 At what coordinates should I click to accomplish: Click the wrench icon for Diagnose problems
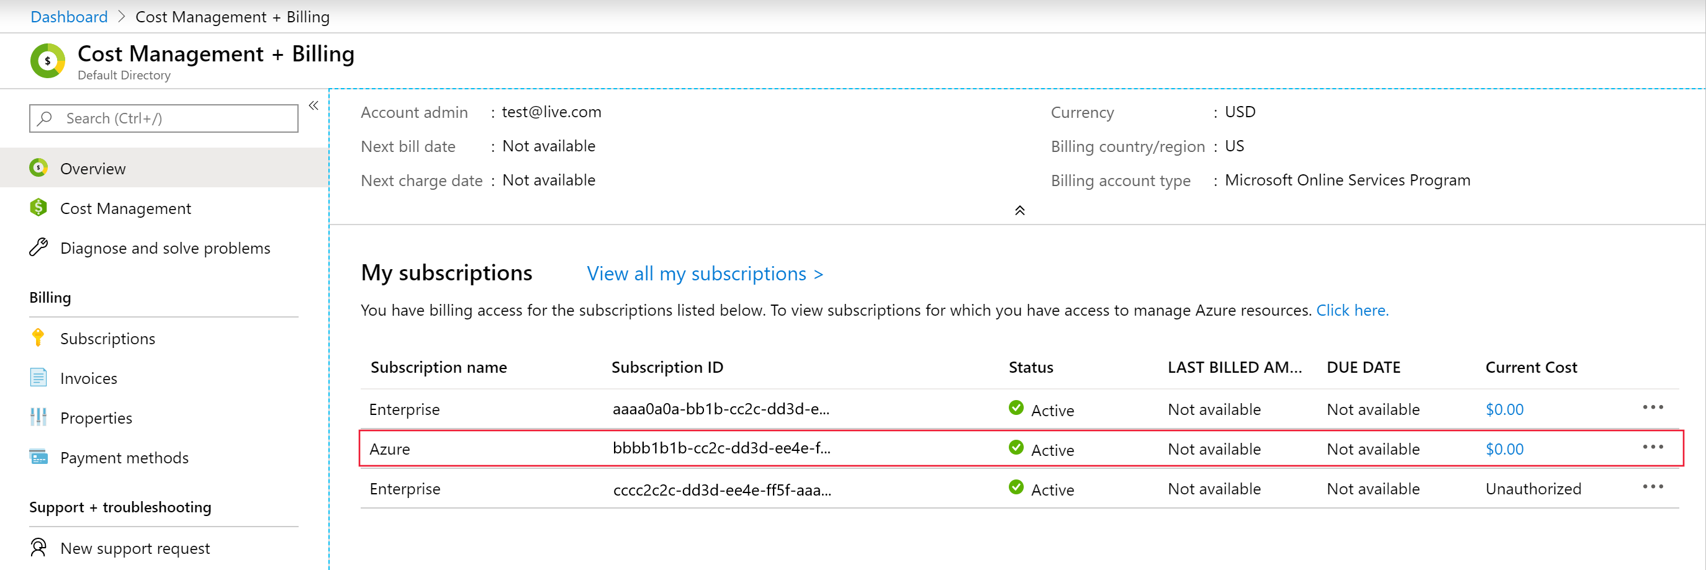point(38,247)
